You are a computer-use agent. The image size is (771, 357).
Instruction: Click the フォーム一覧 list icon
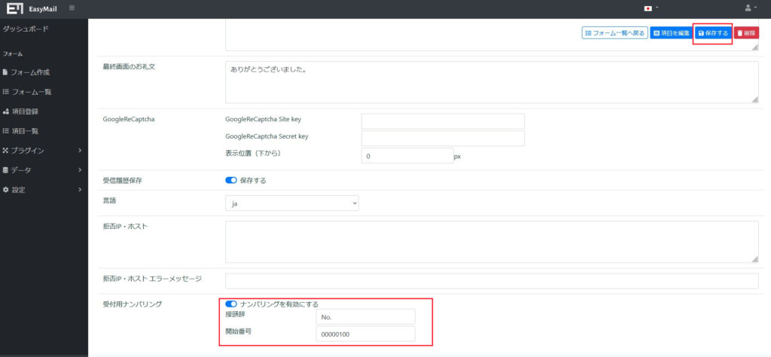(5, 92)
